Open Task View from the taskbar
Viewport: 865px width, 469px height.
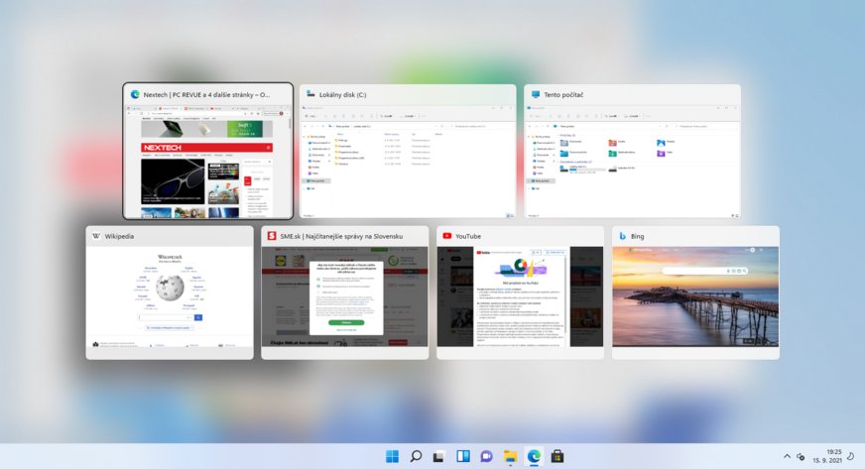tap(439, 456)
